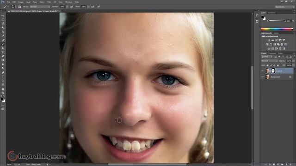Select the Blur tool
The image size is (296, 166).
pos(3,64)
